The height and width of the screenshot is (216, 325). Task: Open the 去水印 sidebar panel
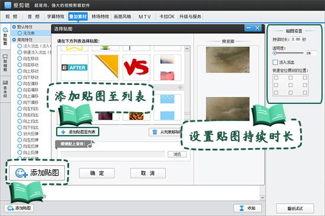coord(5,89)
